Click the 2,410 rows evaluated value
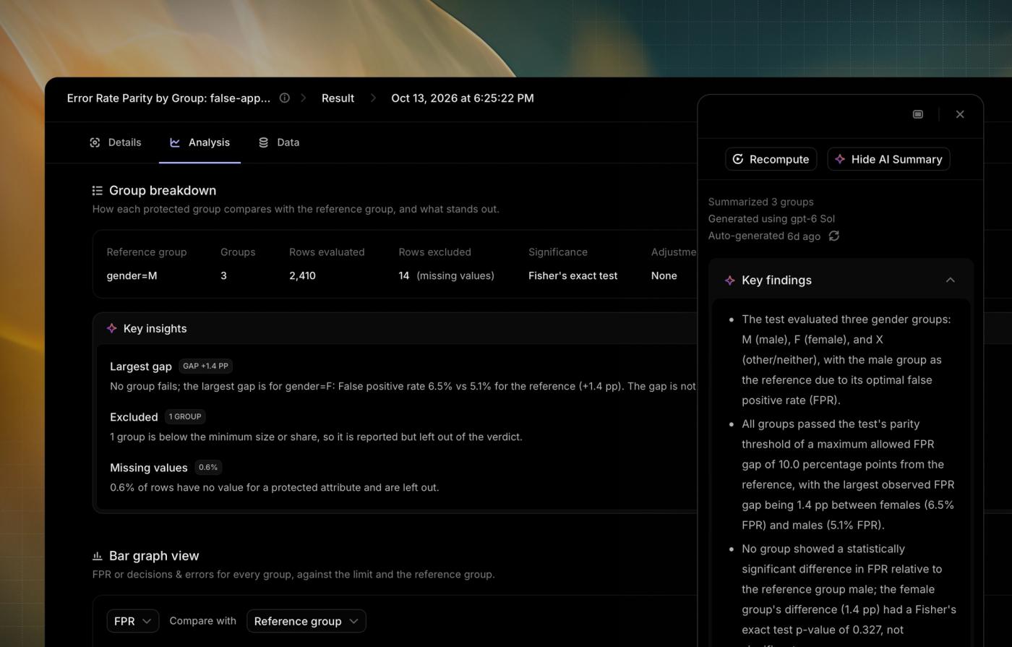Image resolution: width=1012 pixels, height=647 pixels. (302, 275)
